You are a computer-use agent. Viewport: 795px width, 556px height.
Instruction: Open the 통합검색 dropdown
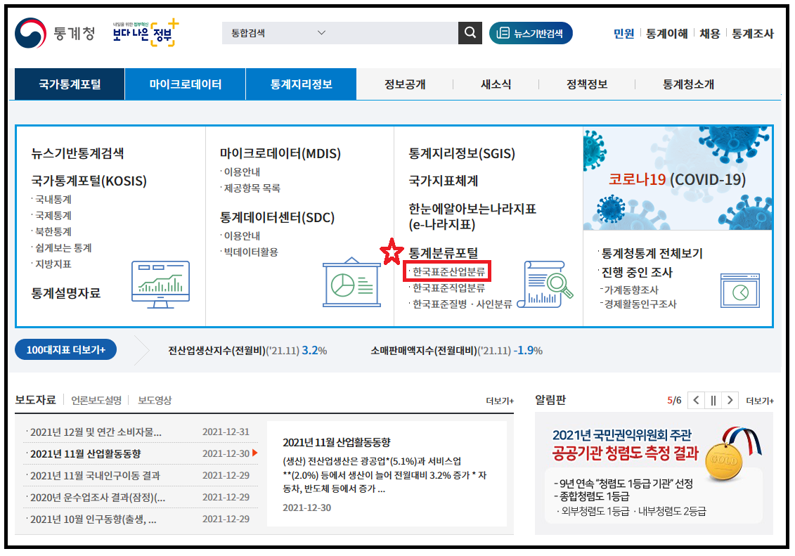pos(278,33)
